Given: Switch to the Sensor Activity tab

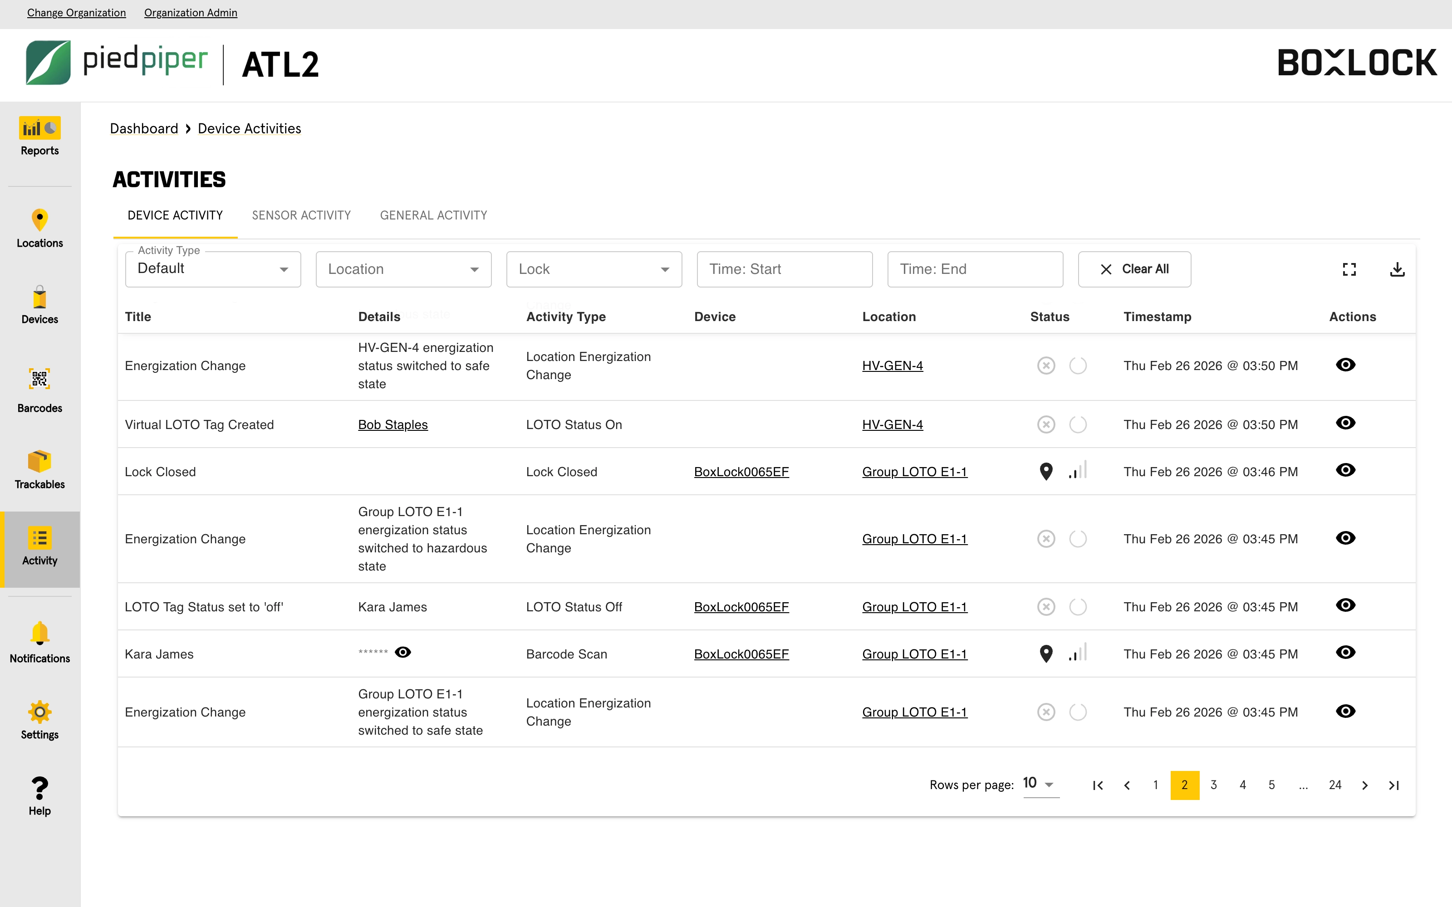Looking at the screenshot, I should point(301,215).
